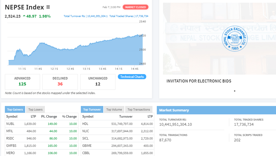Click the Feb 7 3:00 PM timestamp

[x=111, y=7]
